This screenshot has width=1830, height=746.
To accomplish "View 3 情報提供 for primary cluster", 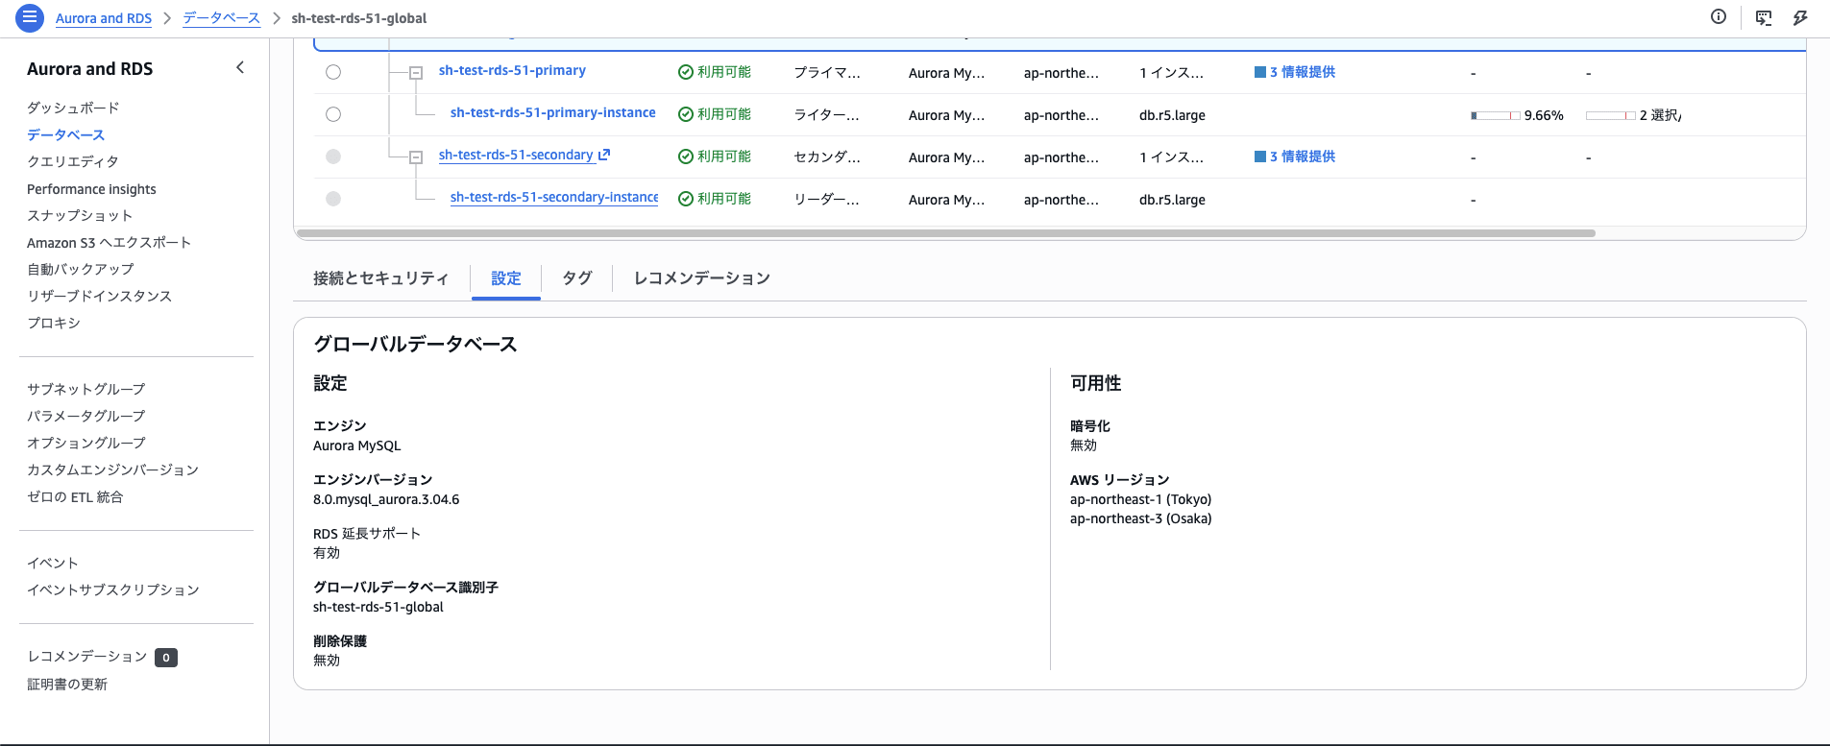I will 1303,72.
